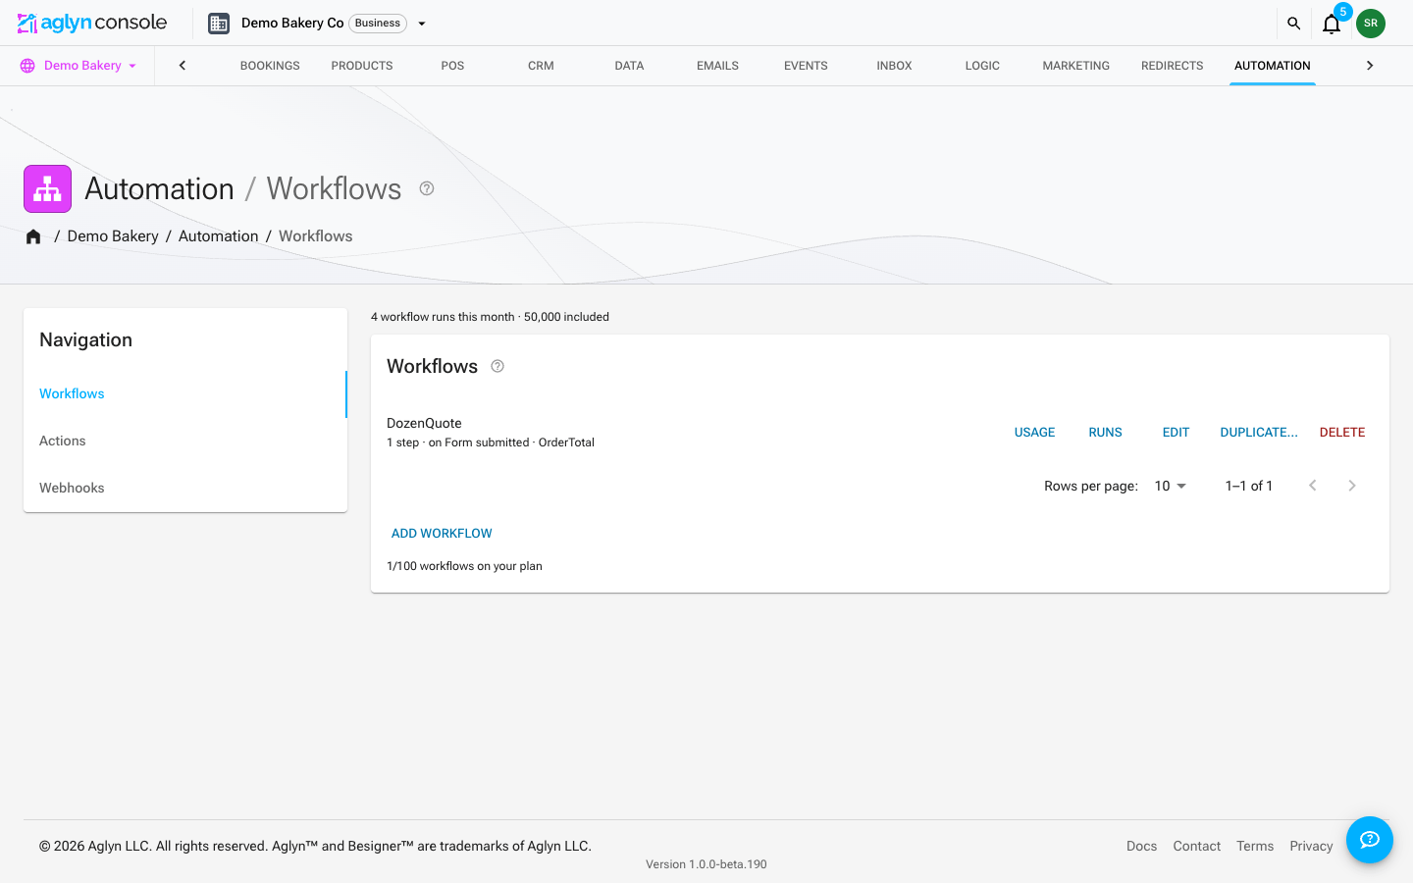Screen dimensions: 1413x883
Task: Go to previous page of workflows
Action: [1313, 486]
